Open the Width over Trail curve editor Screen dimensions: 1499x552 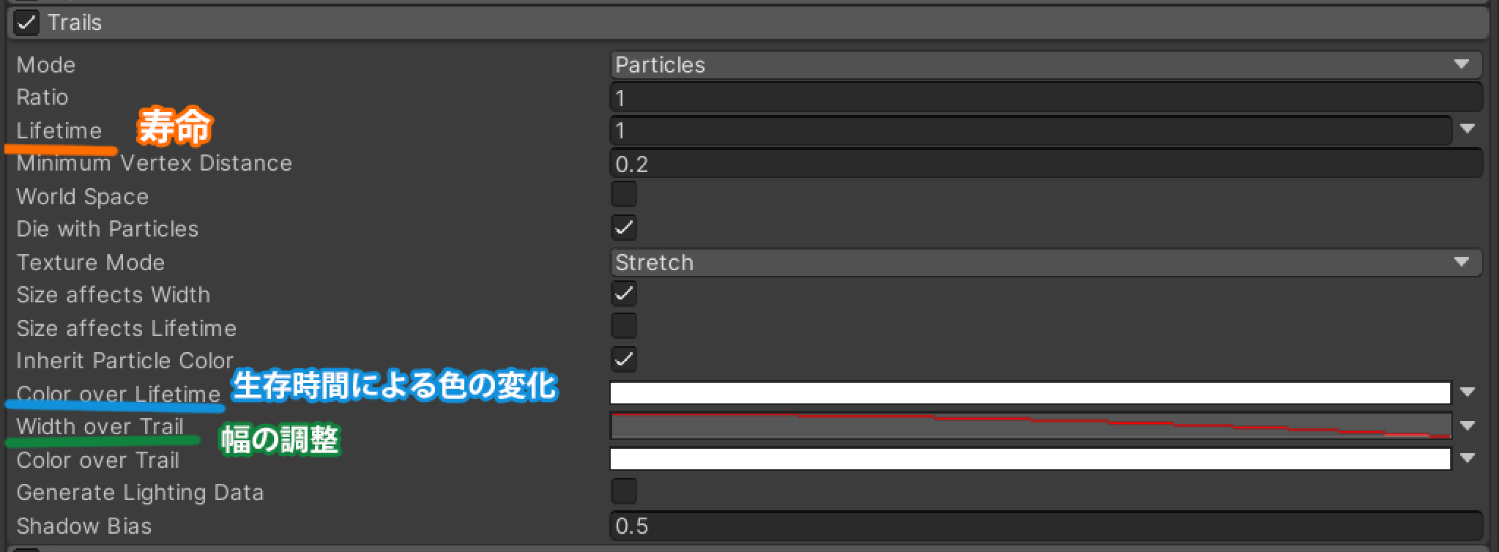[1030, 425]
